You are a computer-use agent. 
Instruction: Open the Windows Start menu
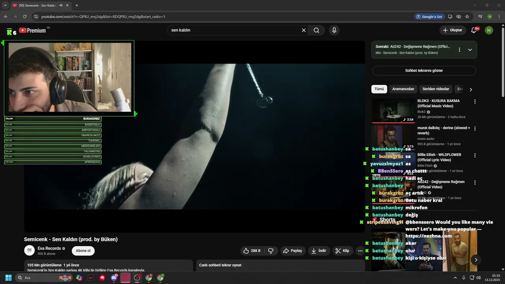point(8,278)
